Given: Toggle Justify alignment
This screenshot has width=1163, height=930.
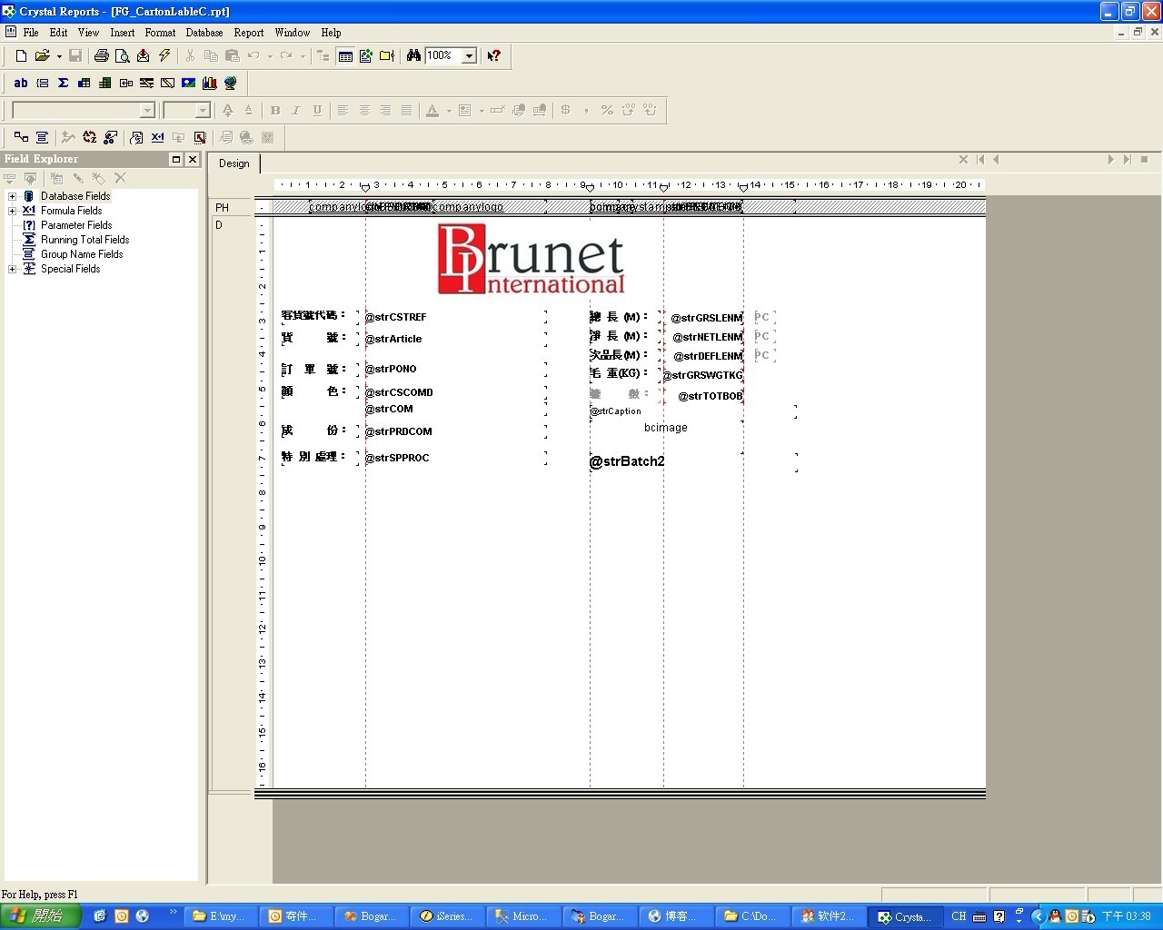Looking at the screenshot, I should point(406,110).
